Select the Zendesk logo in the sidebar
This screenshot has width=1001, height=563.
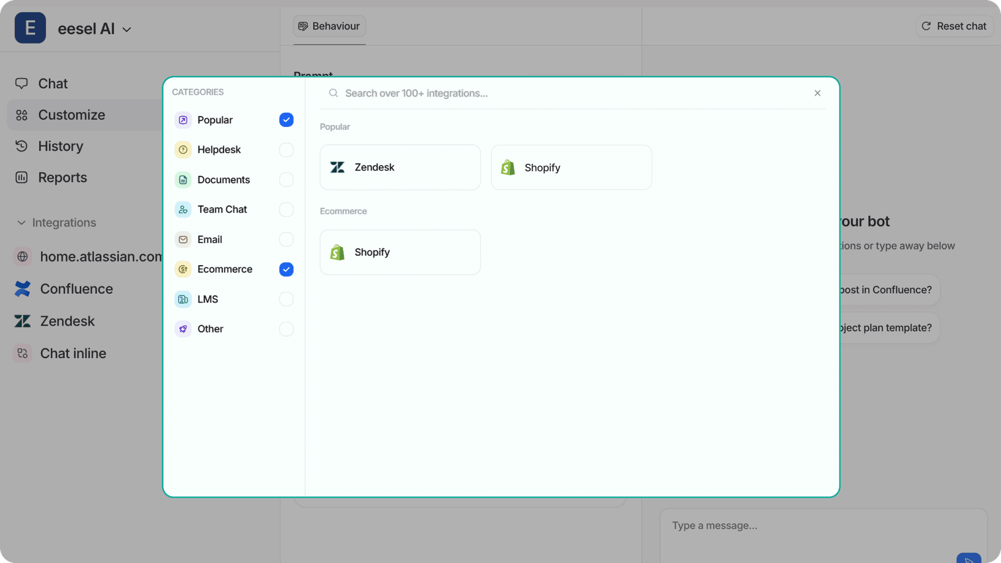22,321
